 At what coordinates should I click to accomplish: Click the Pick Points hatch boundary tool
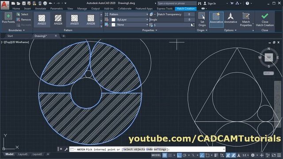coord(8,18)
